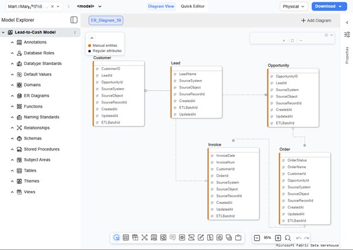Click the Relationships icon in explorer
Screen dimensions: 353x250
(x=19, y=128)
